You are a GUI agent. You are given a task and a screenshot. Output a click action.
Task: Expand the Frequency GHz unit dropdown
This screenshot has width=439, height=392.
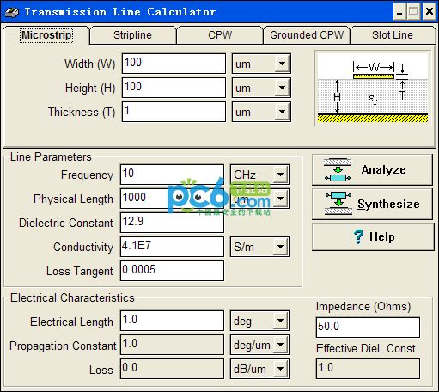[280, 175]
